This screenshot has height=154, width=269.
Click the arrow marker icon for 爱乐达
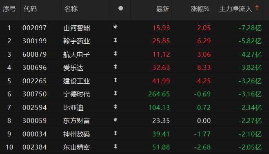pyautogui.click(x=116, y=67)
